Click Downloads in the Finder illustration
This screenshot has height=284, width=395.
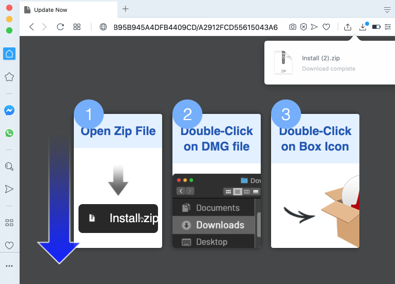tap(213, 225)
